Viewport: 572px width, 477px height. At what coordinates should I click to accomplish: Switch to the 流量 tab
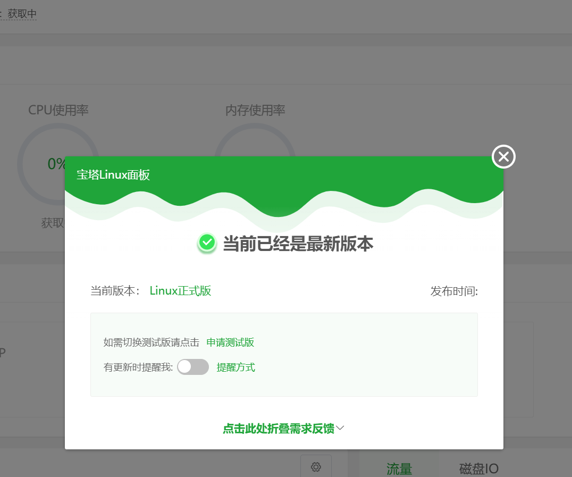click(399, 468)
